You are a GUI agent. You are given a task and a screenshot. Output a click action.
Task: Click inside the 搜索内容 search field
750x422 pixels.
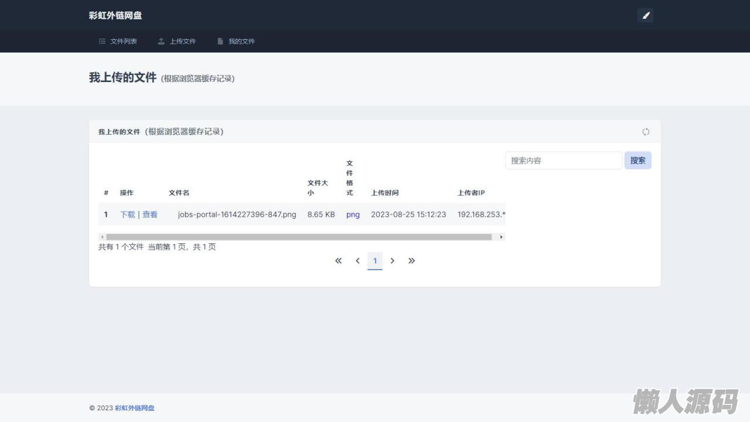(563, 161)
